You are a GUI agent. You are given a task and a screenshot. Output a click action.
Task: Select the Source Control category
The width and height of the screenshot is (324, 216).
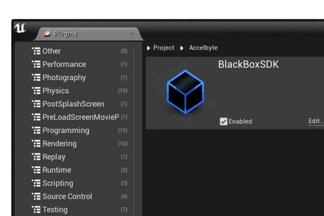(x=79, y=196)
